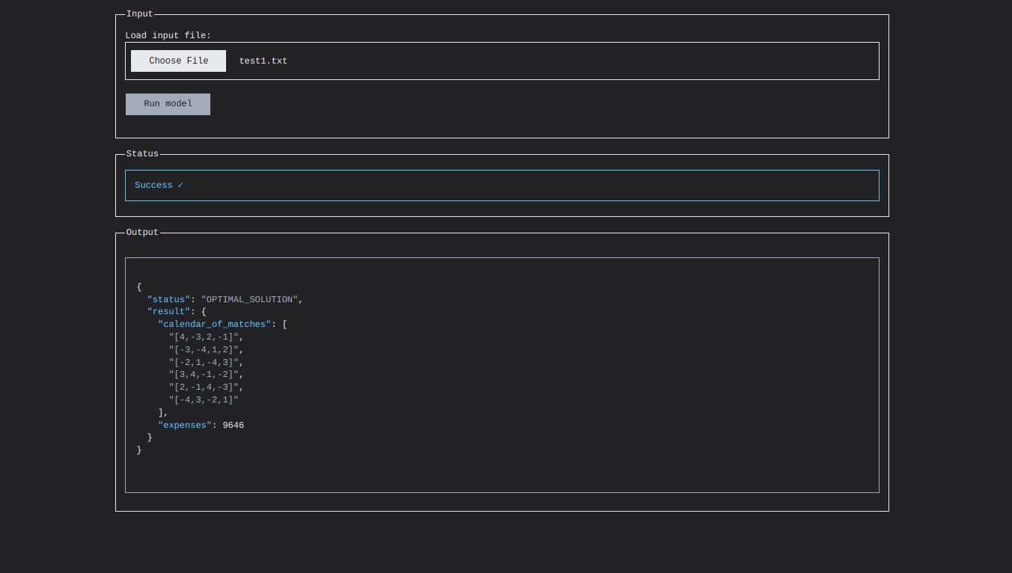
Task: Click the OPTIMAL_SOLUTION value
Action: (250, 299)
